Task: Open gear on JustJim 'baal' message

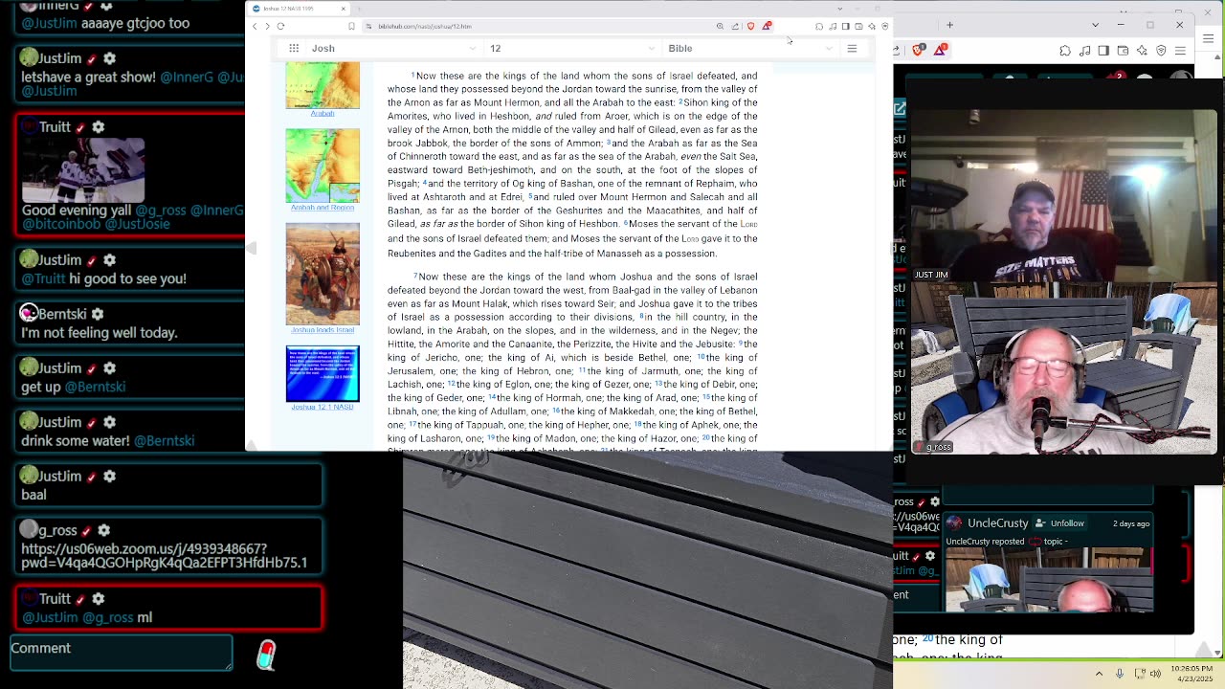Action: (x=109, y=477)
